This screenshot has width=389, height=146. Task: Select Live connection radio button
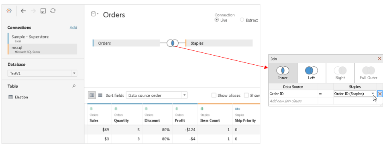pyautogui.click(x=217, y=20)
